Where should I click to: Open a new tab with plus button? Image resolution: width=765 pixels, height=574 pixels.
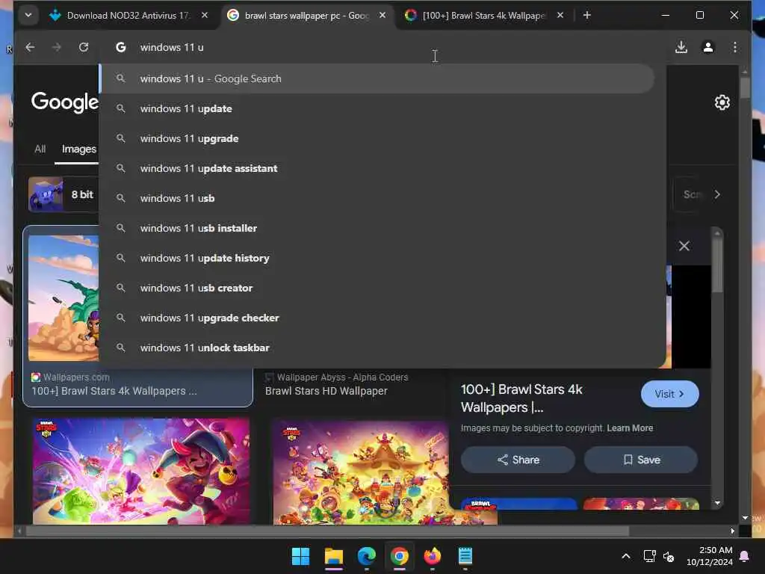(x=587, y=16)
